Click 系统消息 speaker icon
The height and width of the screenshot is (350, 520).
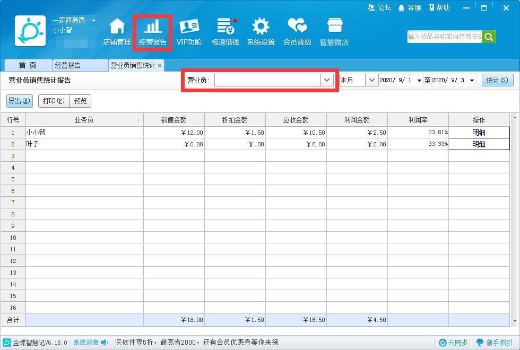coord(105,343)
